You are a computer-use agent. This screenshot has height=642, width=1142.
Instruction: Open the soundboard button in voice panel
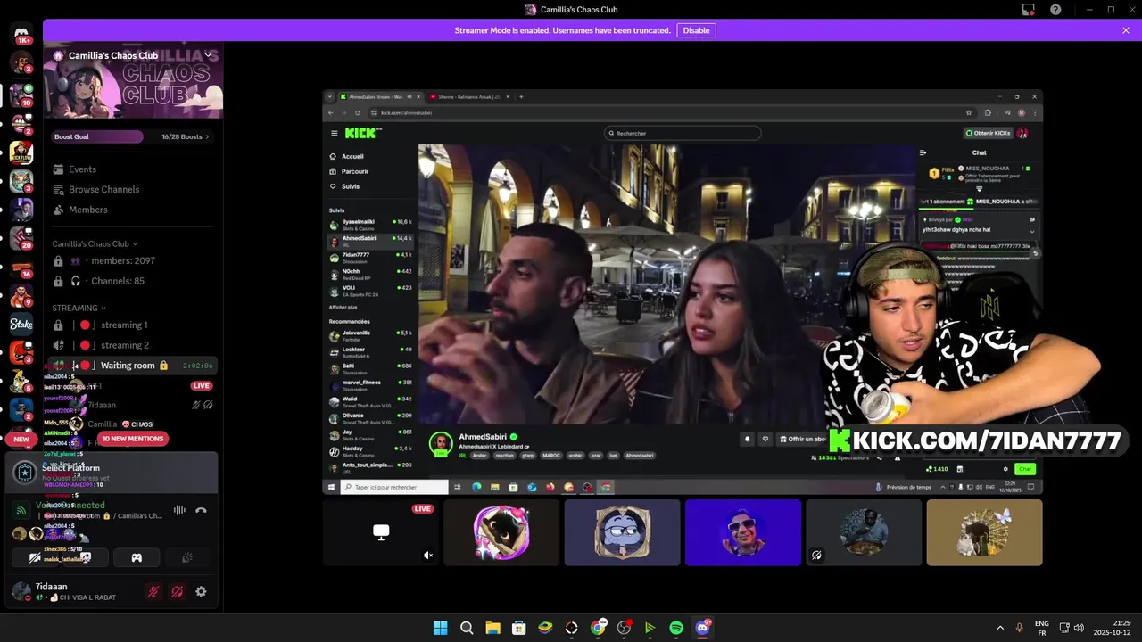click(x=187, y=557)
